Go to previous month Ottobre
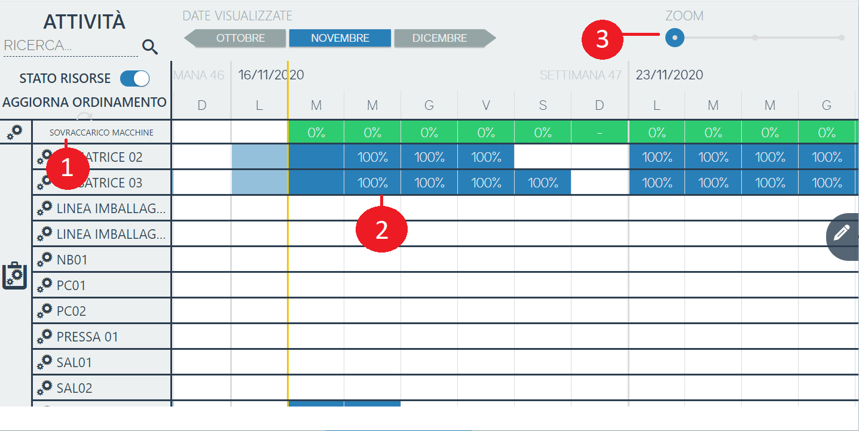This screenshot has width=859, height=431. point(236,38)
